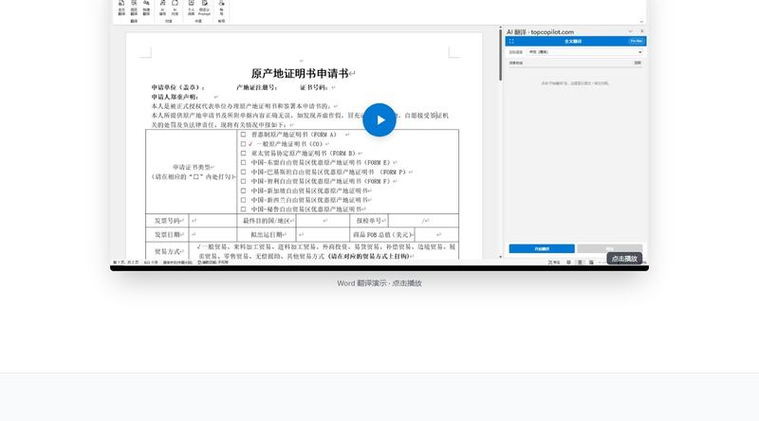This screenshot has height=421, width=759.
Task: Check the 中国-东盟 FORM E checkbox
Action: coord(243,162)
